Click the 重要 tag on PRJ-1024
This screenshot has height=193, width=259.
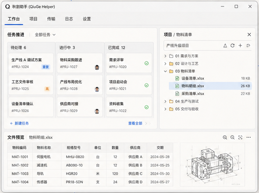pos(46,67)
